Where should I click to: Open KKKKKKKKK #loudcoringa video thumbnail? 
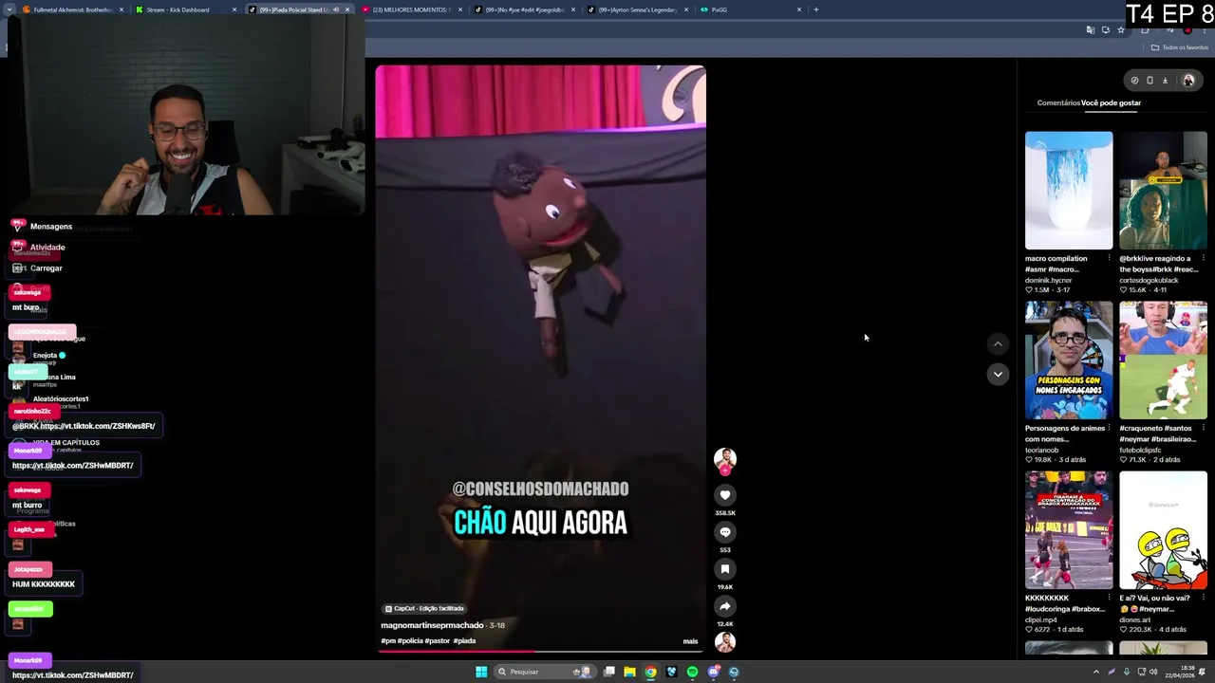tap(1068, 530)
